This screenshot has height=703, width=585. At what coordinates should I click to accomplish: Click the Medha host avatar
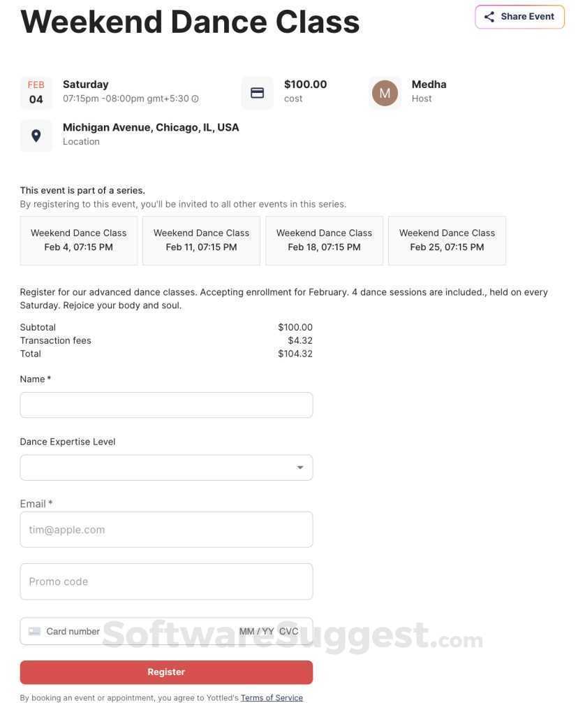coord(385,93)
